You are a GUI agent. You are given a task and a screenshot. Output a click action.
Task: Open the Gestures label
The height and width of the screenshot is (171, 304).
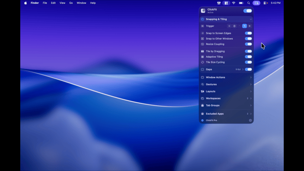tap(211, 84)
